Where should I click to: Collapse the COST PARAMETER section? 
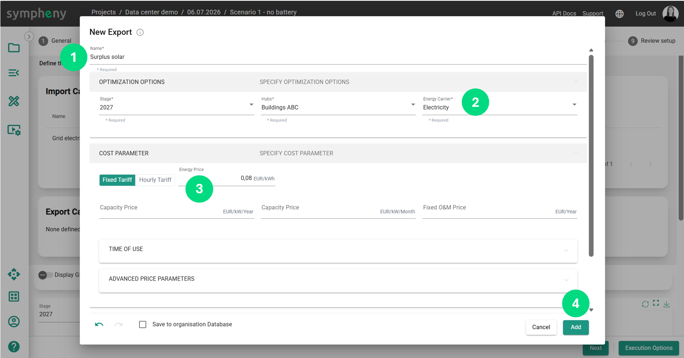tap(338, 153)
